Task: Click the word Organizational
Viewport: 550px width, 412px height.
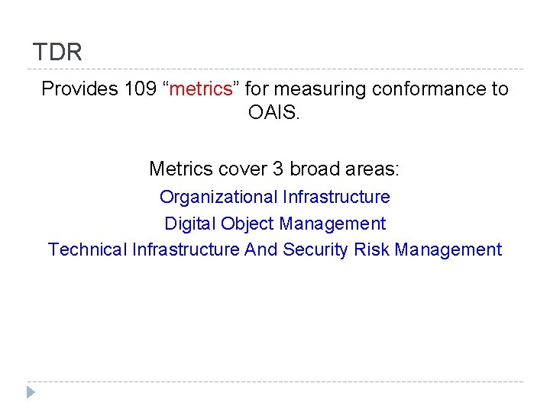Action: click(x=218, y=198)
